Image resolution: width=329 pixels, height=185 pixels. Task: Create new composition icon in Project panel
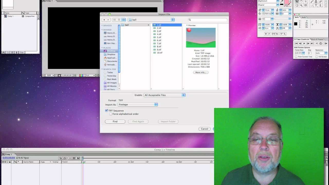coord(12,52)
